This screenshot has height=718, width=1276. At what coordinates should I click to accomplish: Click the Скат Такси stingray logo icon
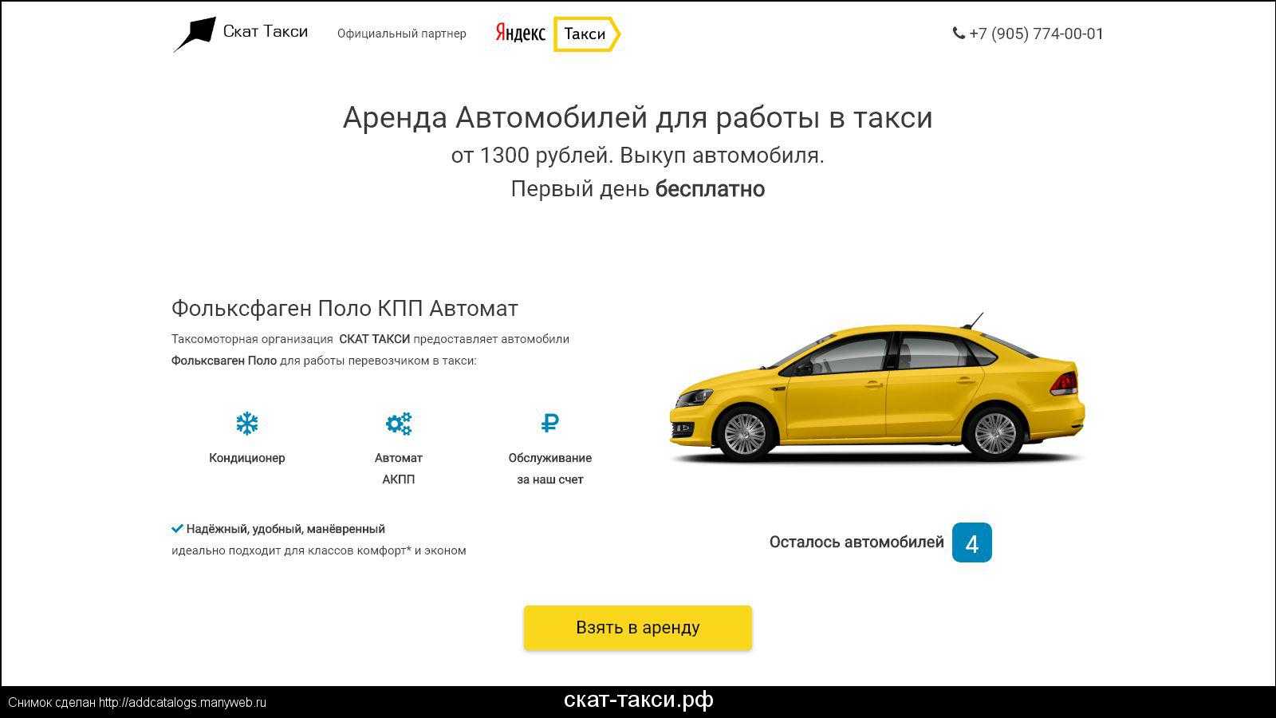click(195, 34)
